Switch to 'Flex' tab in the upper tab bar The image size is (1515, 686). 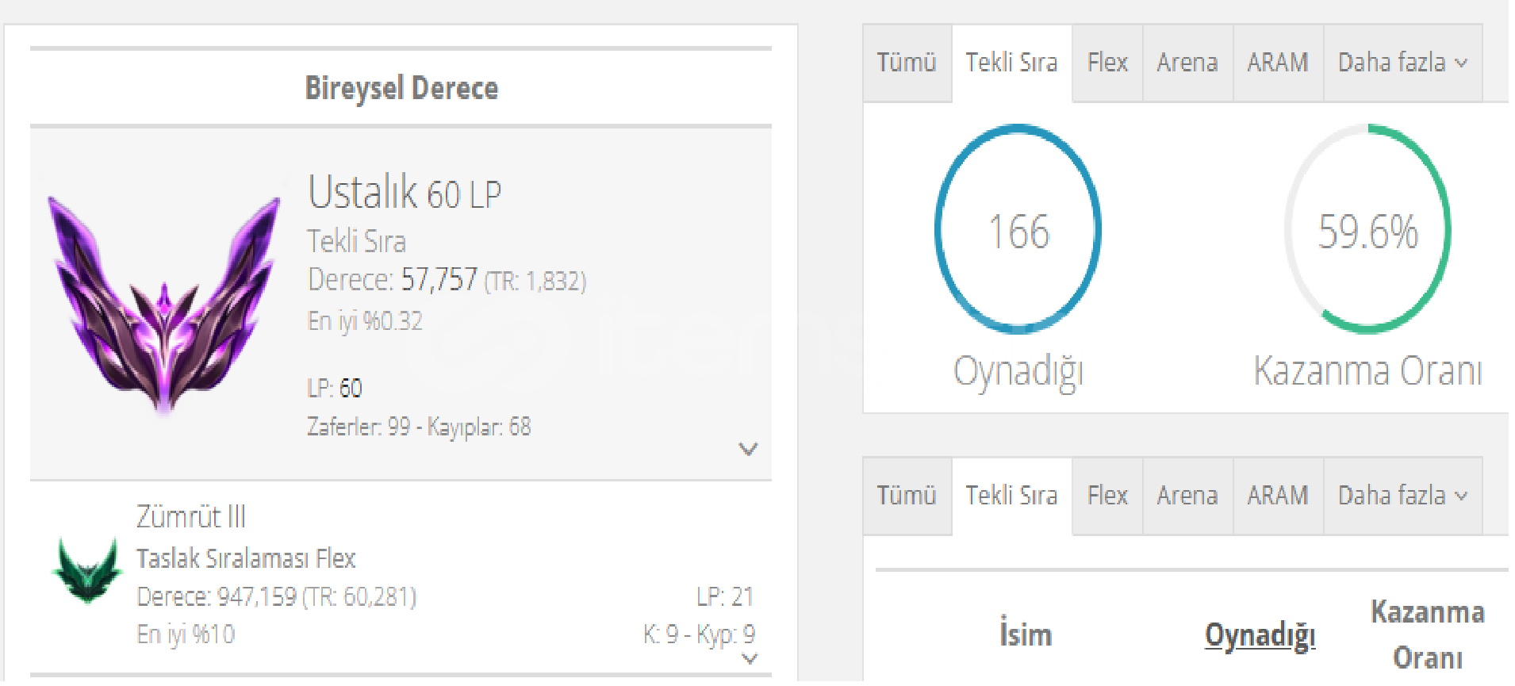pos(1107,63)
